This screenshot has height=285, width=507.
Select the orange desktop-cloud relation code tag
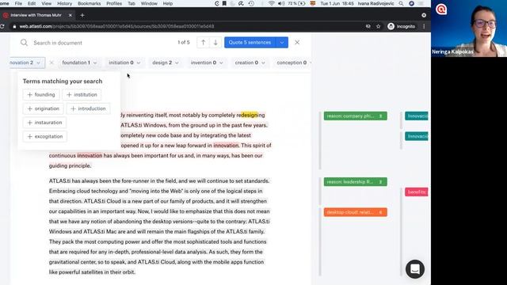[x=356, y=212]
